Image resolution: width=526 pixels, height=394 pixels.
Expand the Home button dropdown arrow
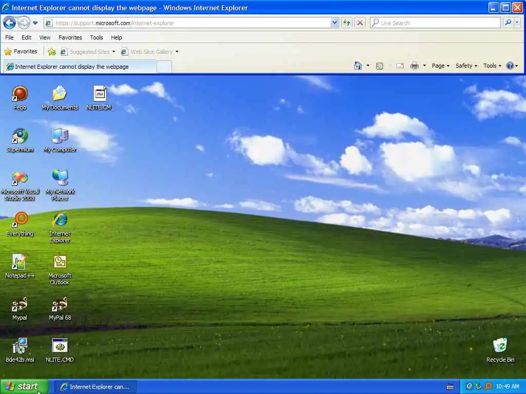[x=368, y=66]
